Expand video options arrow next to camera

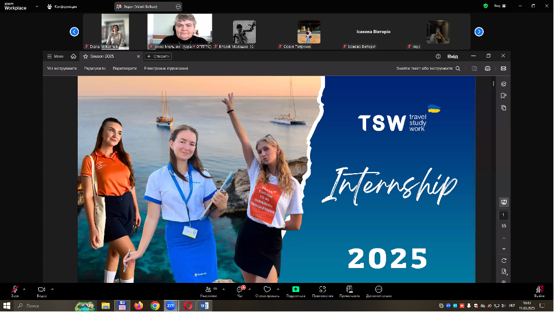pyautogui.click(x=53, y=289)
